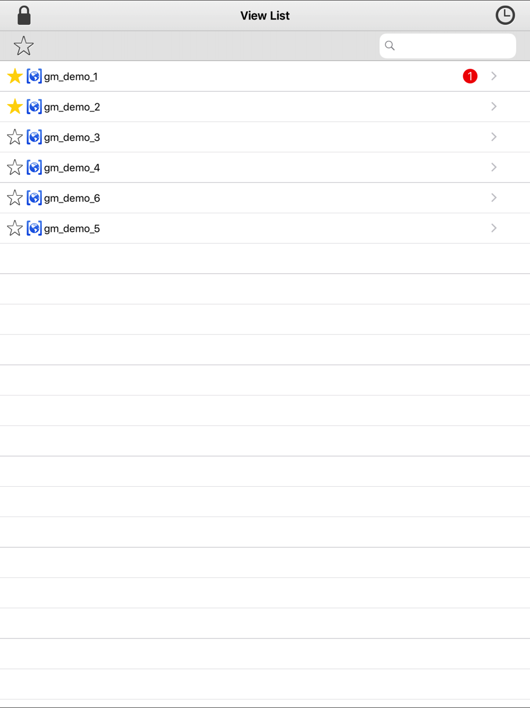Open gm_demo_2 details via chevron
Screen dimensions: 530x708
[x=494, y=107]
